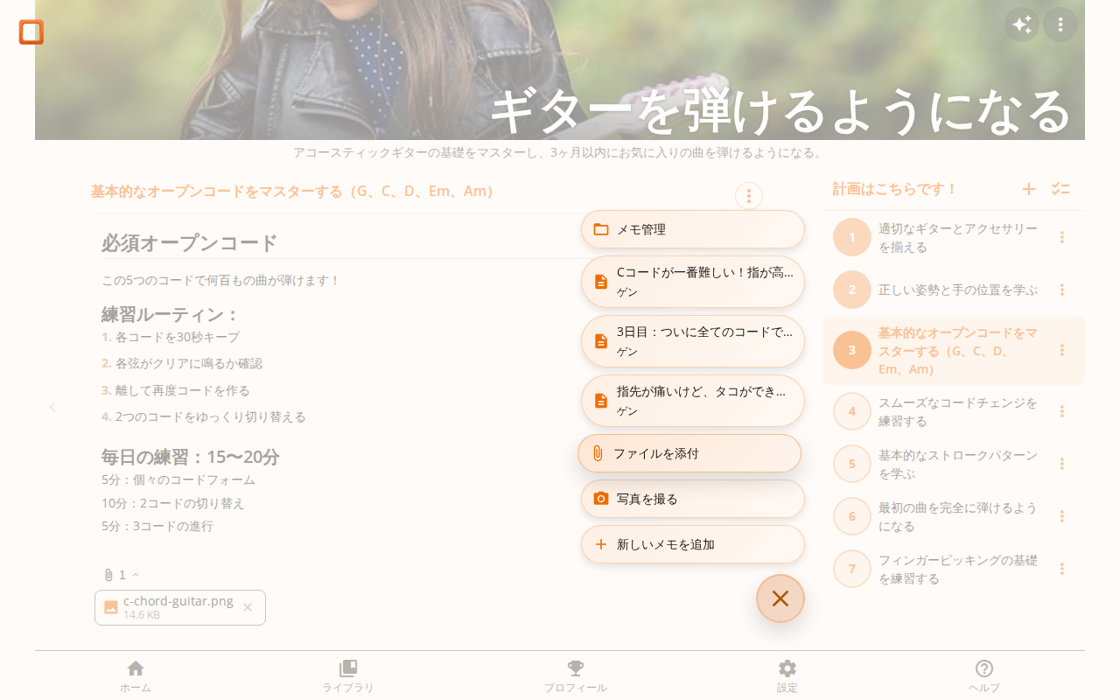Click 計画はこちらです！ heading
This screenshot has width=1120, height=700.
pyautogui.click(x=895, y=189)
